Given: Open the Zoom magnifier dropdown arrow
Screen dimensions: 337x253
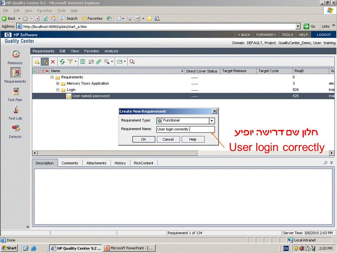Looking at the screenshot, I should [112, 62].
